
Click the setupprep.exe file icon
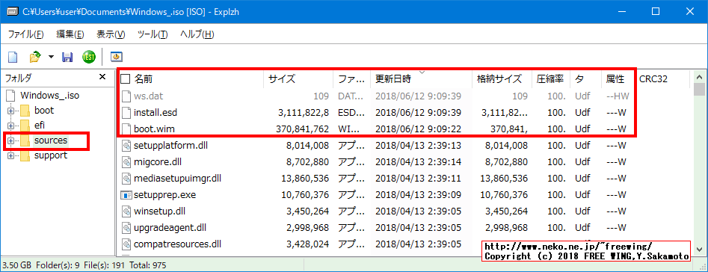coord(126,195)
